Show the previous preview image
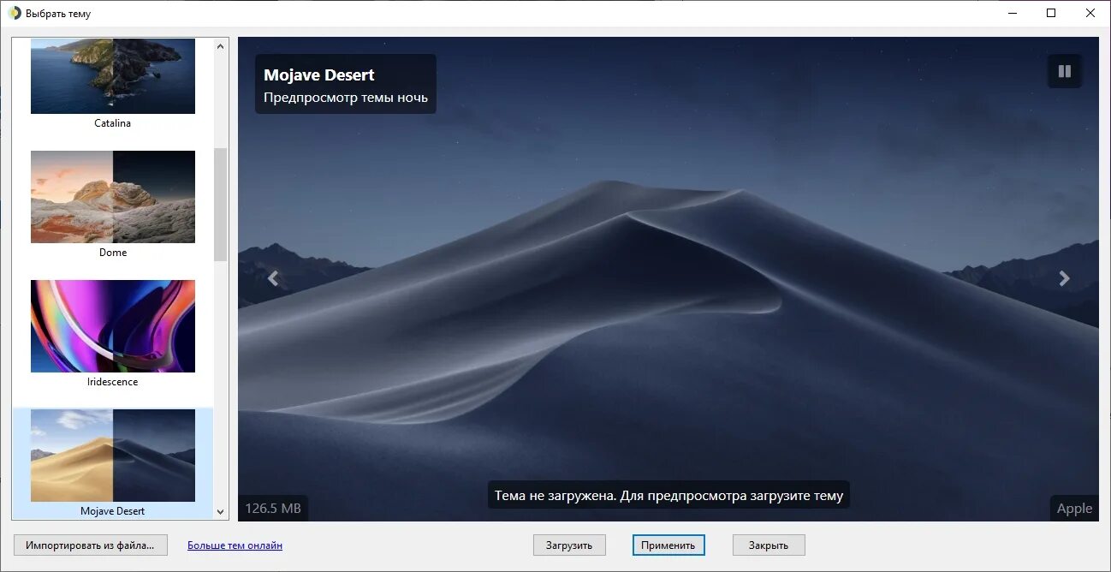 pos(274,278)
